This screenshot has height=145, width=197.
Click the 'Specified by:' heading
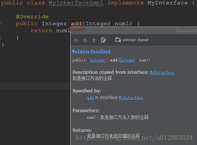(87, 91)
